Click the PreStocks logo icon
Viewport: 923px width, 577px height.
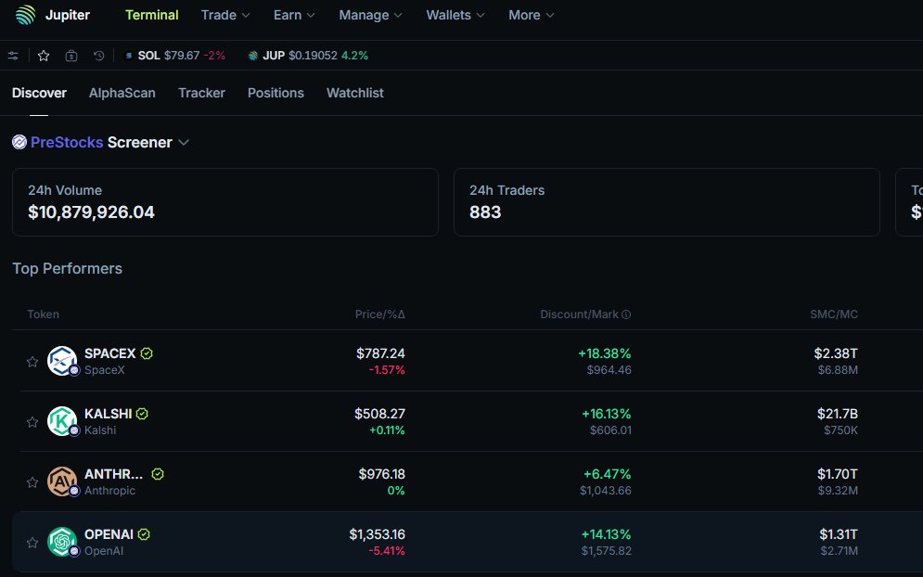point(19,143)
